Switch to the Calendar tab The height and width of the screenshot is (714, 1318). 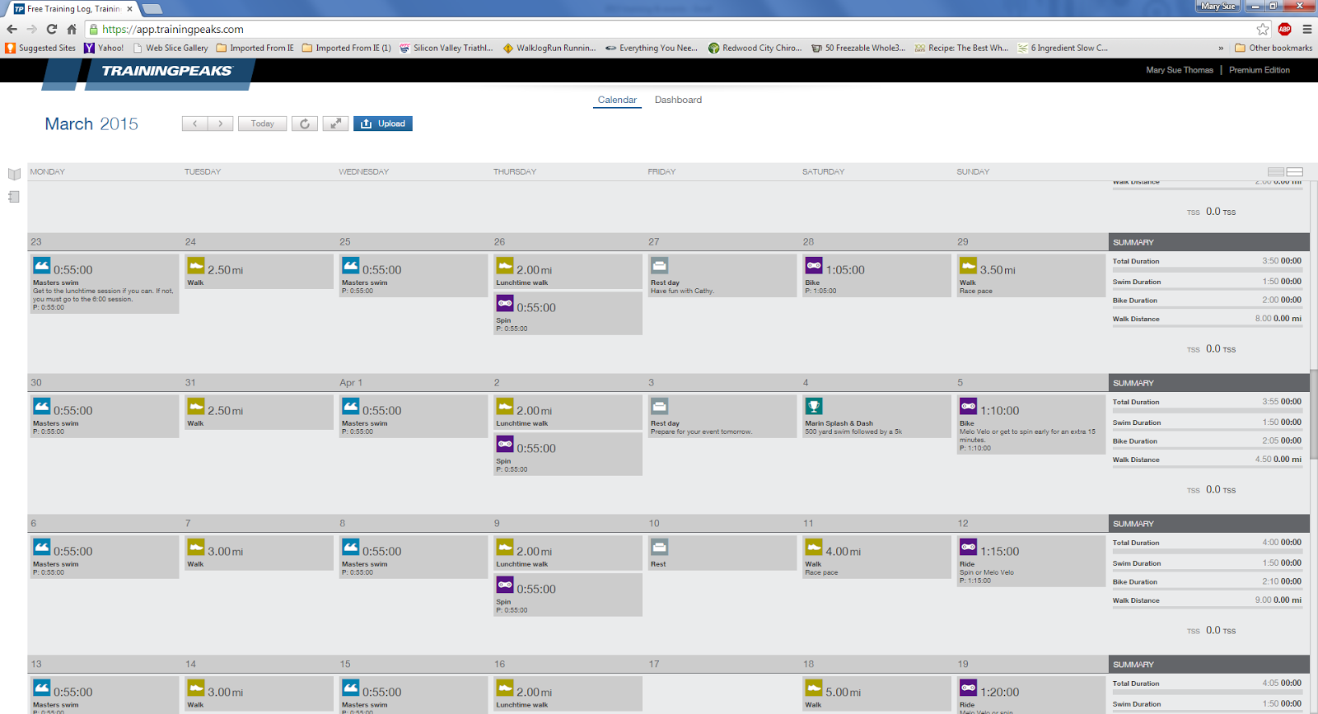[617, 100]
